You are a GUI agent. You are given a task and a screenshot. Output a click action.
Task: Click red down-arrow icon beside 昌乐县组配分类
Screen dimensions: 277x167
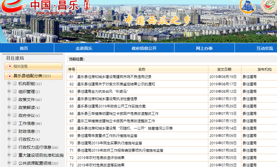(10, 76)
